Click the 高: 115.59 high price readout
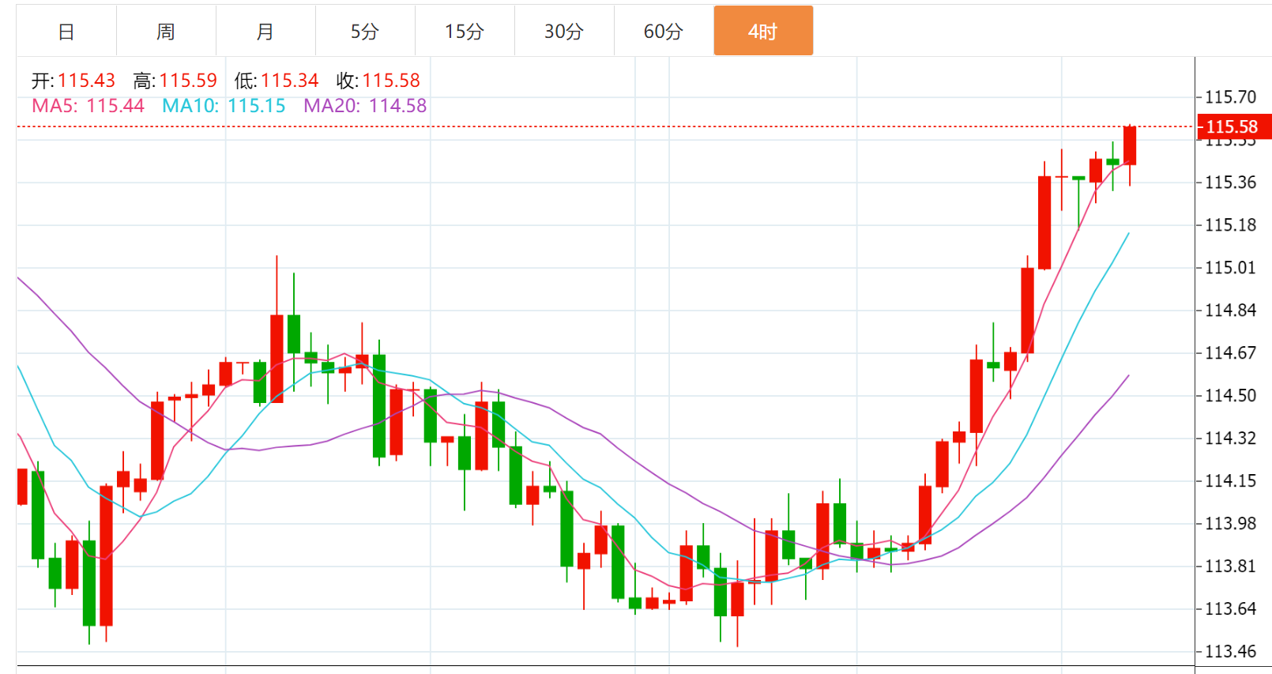 (x=175, y=81)
